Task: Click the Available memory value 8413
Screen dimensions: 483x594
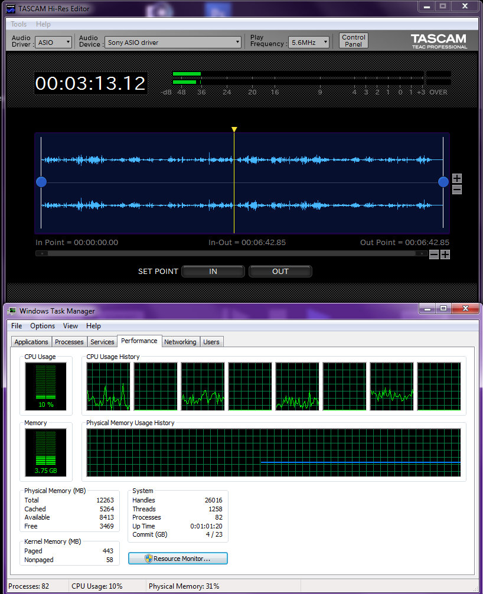Action: 106,517
